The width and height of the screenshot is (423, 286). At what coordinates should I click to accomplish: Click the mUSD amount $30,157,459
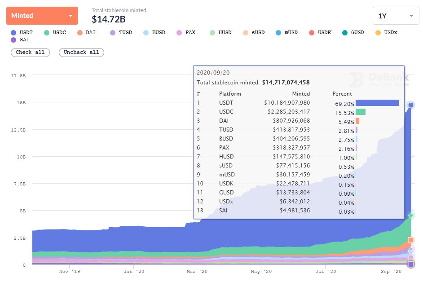(x=293, y=175)
